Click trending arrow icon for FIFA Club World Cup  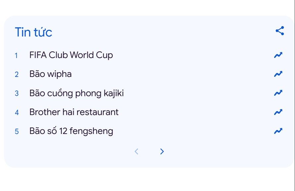pyautogui.click(x=278, y=55)
